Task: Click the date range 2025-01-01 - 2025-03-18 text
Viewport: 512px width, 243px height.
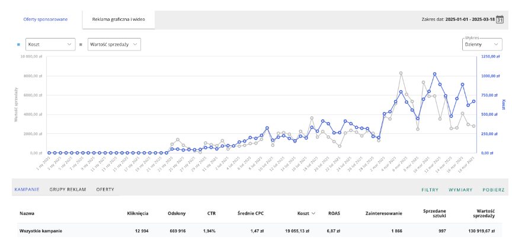Action: click(462, 20)
